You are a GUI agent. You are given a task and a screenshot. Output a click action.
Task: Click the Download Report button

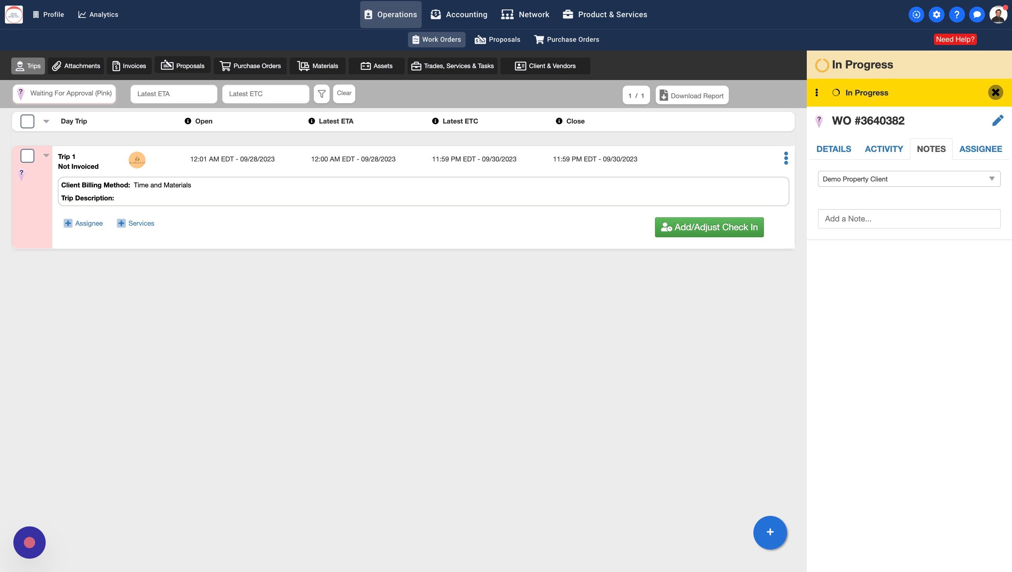[692, 95]
